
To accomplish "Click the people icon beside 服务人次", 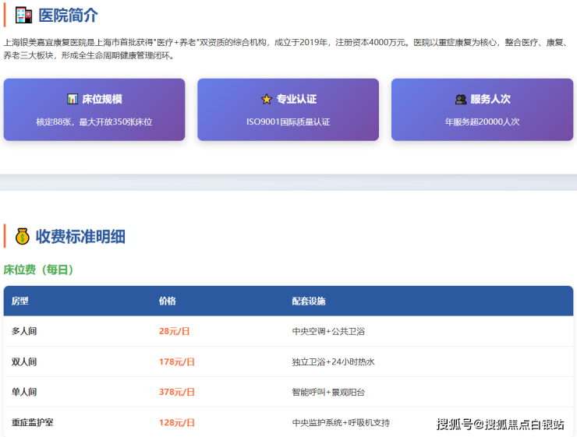I will point(460,99).
